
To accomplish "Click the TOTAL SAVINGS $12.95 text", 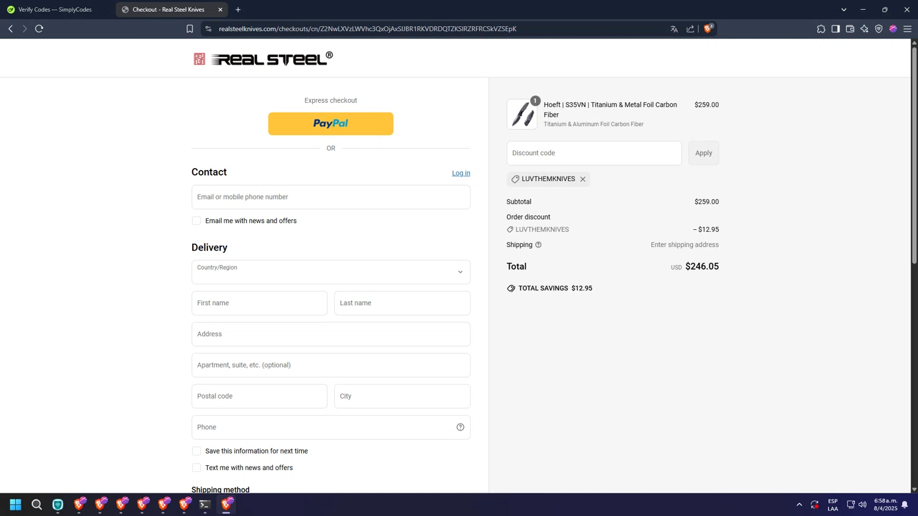I will 555,288.
